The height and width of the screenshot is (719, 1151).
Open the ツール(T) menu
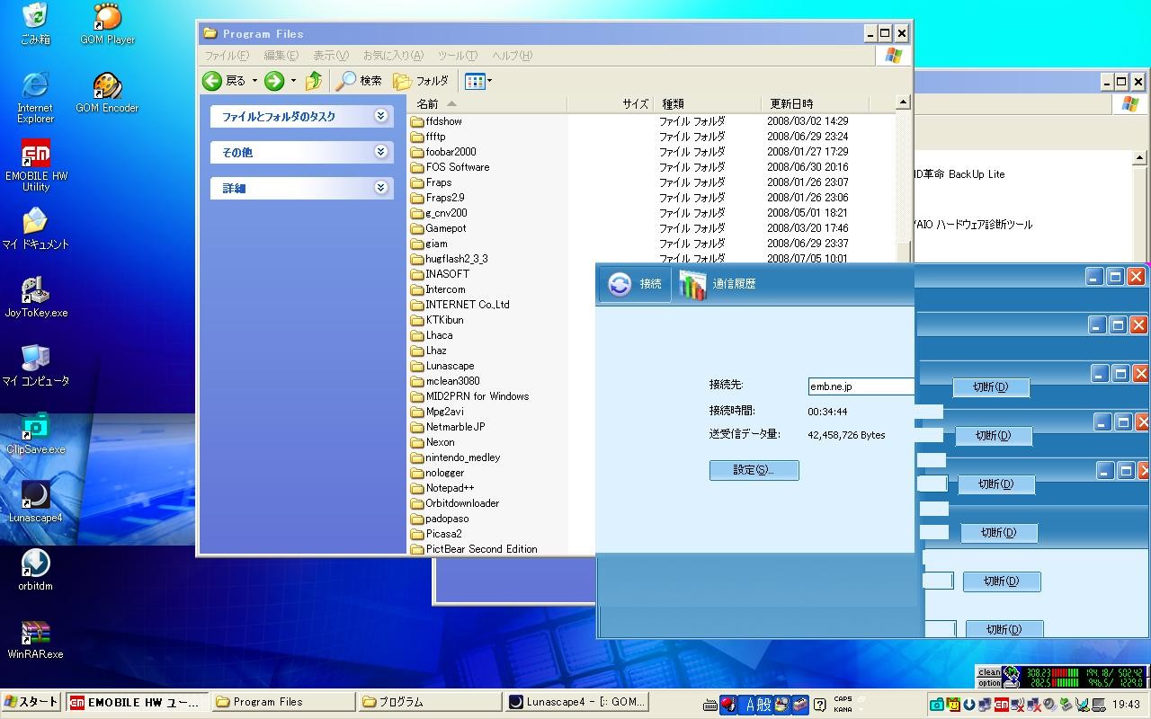click(x=457, y=56)
